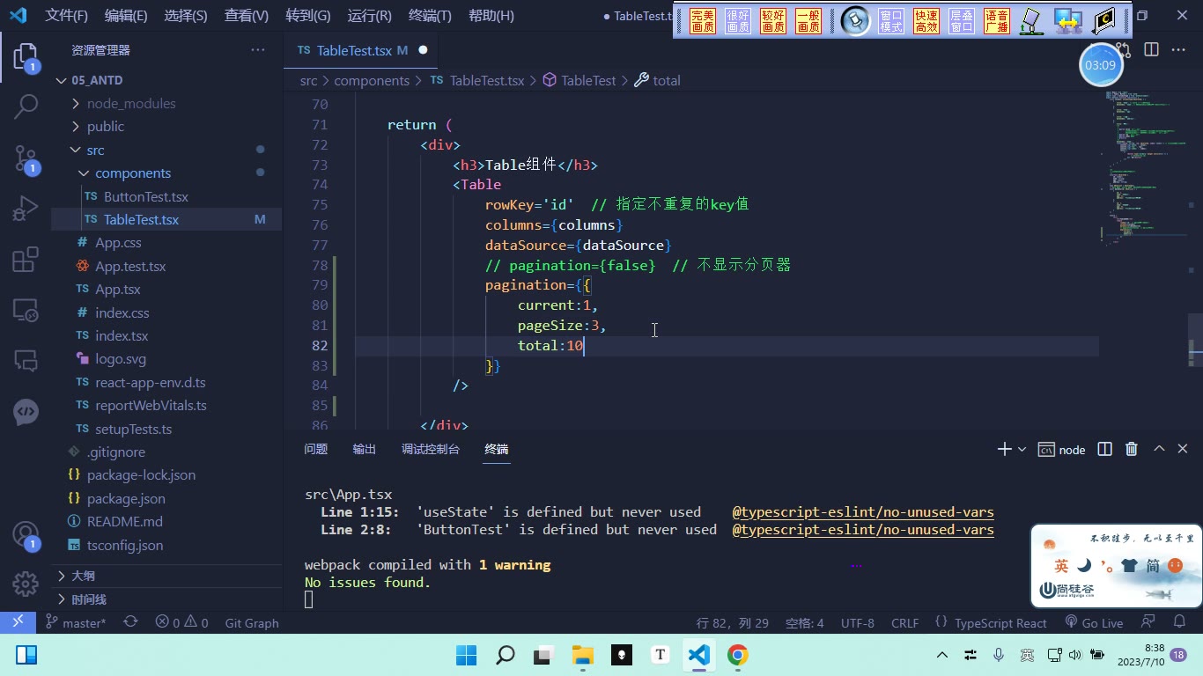Click Go Live in status bar

tap(1094, 622)
